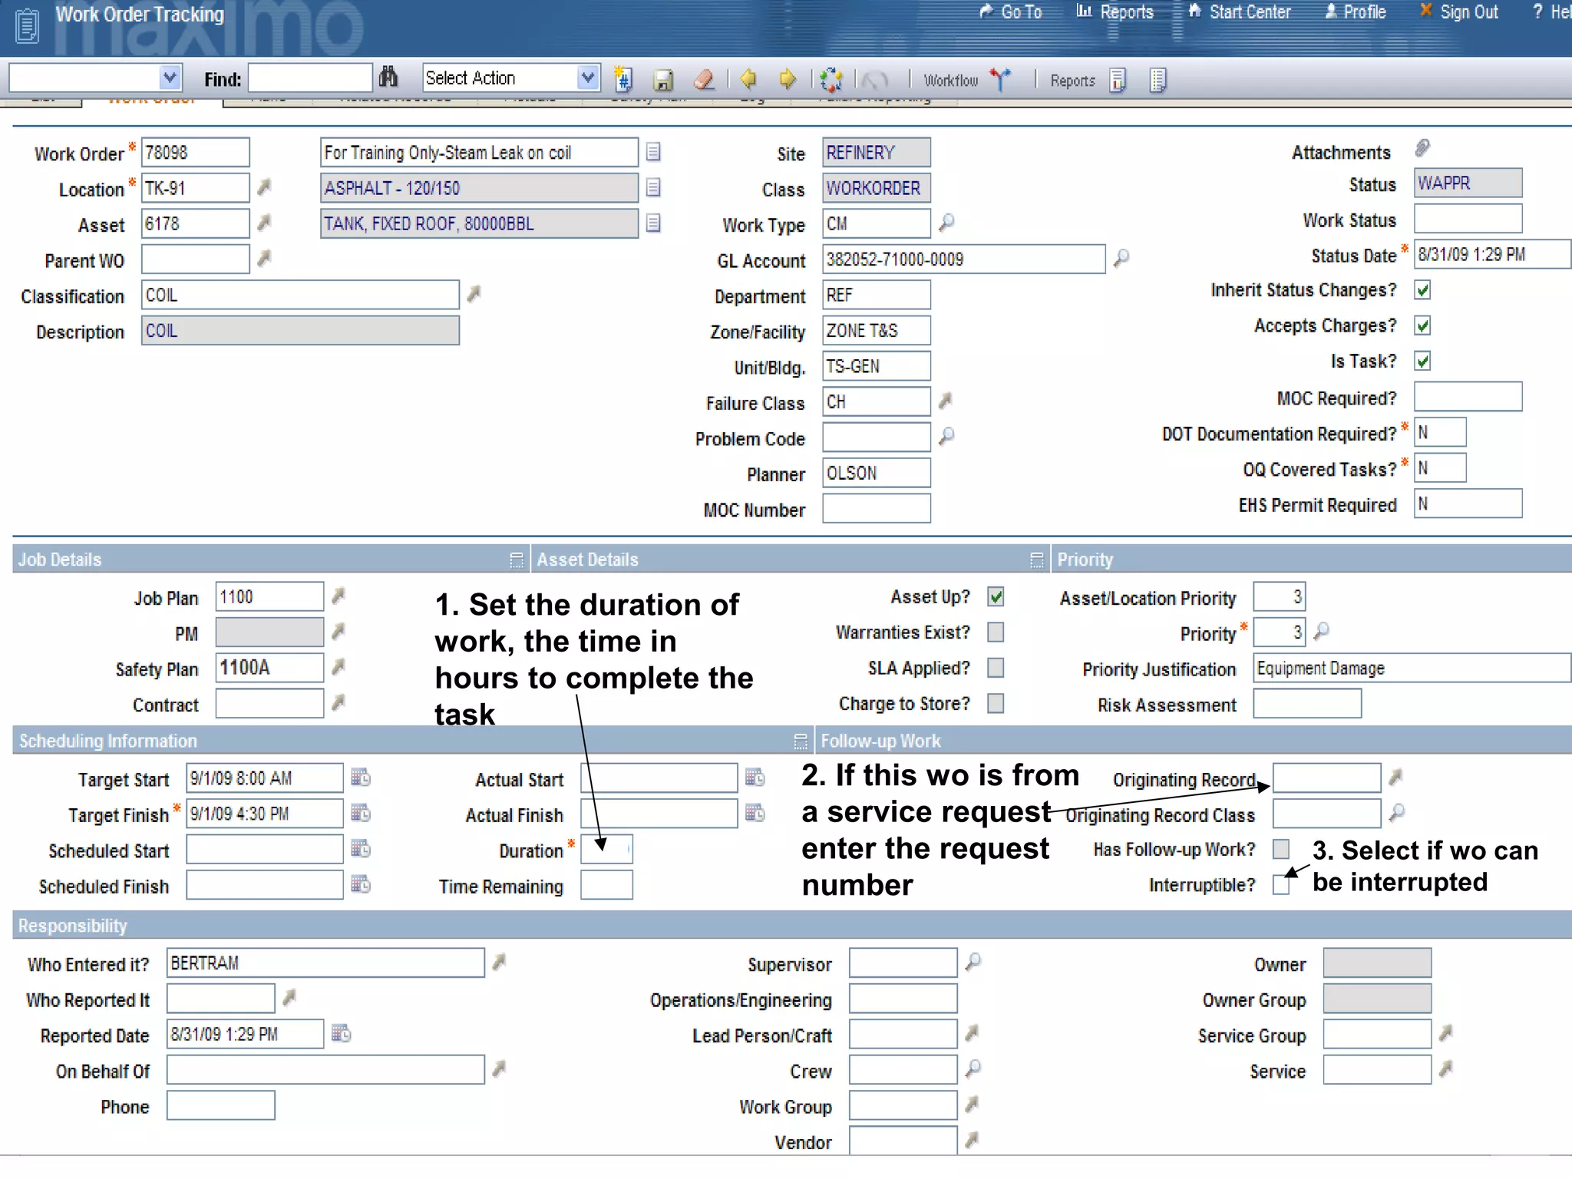The width and height of the screenshot is (1572, 1179).
Task: Click the Attachments paperclip icon
Action: coord(1422,148)
